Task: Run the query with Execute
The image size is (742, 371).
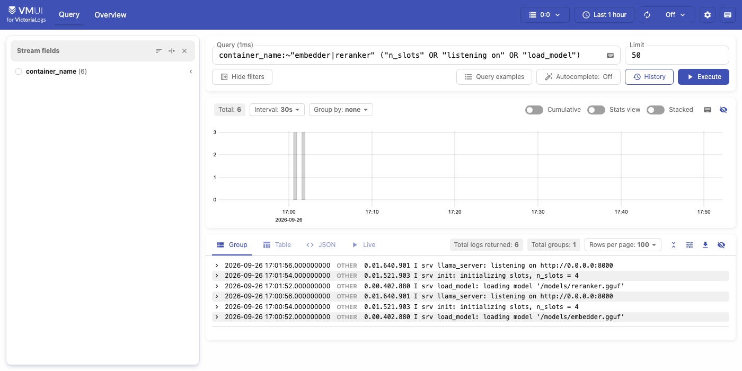Action: point(703,77)
